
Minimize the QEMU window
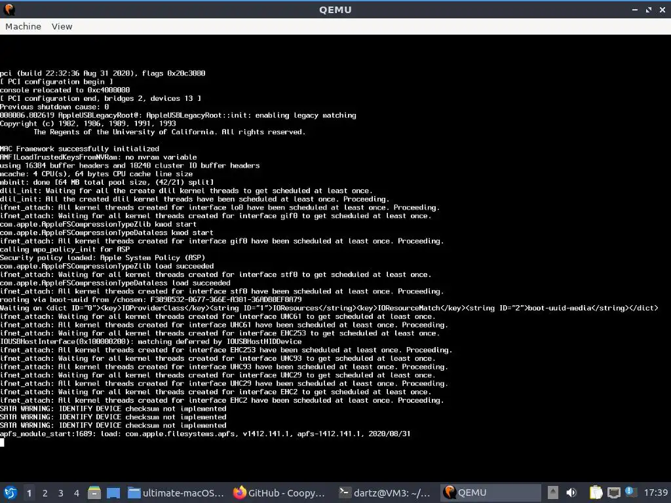coord(635,9)
